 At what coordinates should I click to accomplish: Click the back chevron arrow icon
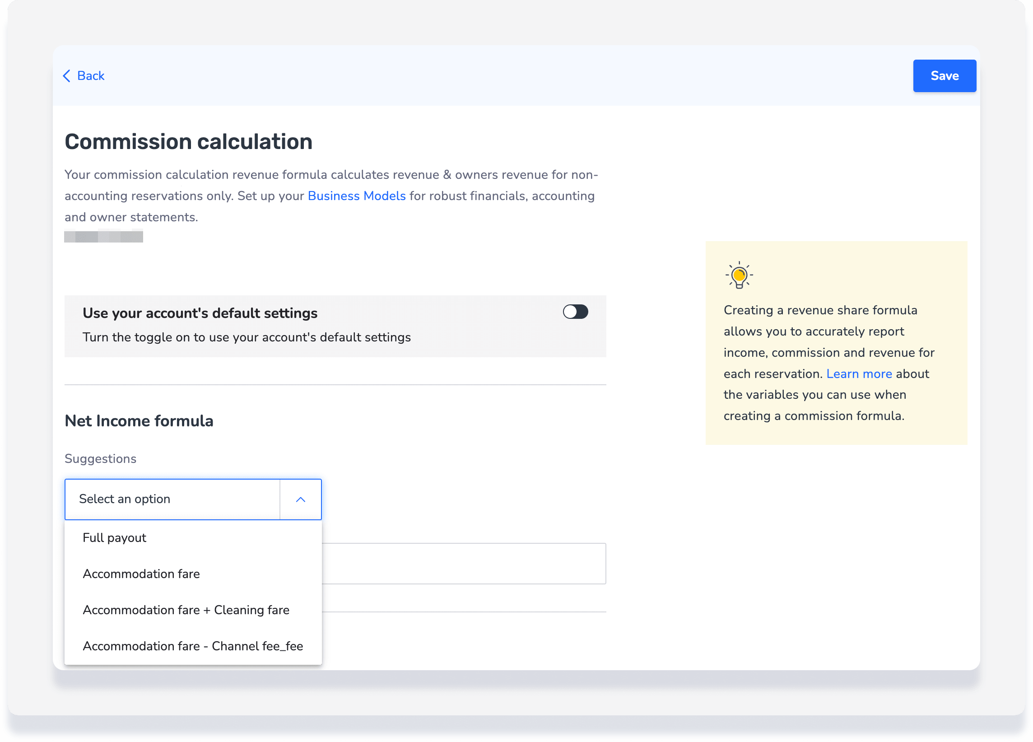pos(67,75)
